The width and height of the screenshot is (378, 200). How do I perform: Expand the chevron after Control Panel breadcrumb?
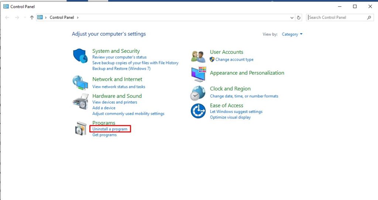[x=78, y=18]
